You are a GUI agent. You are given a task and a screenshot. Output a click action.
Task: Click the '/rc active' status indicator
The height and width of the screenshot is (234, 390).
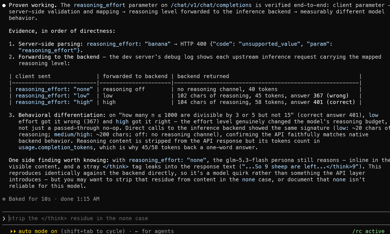[x=368, y=231]
